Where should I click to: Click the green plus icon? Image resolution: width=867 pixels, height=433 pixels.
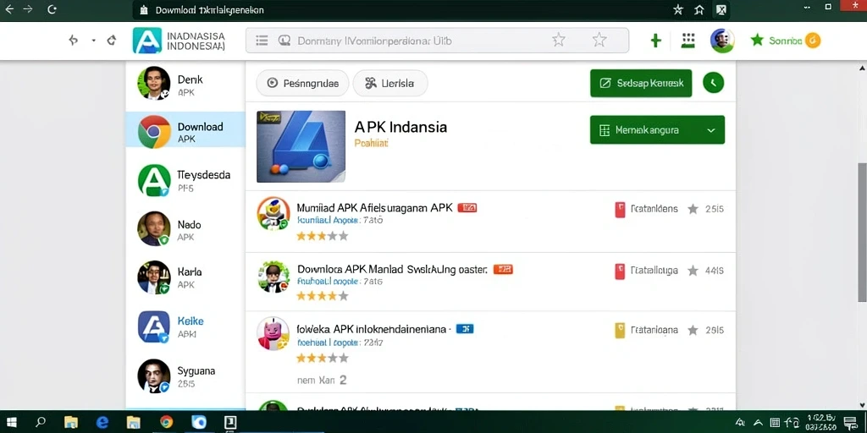point(656,41)
